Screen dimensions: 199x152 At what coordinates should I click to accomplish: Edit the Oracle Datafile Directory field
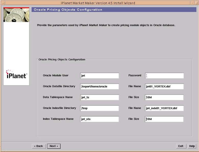click(100, 86)
